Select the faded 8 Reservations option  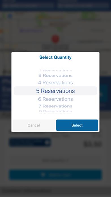click(x=55, y=111)
